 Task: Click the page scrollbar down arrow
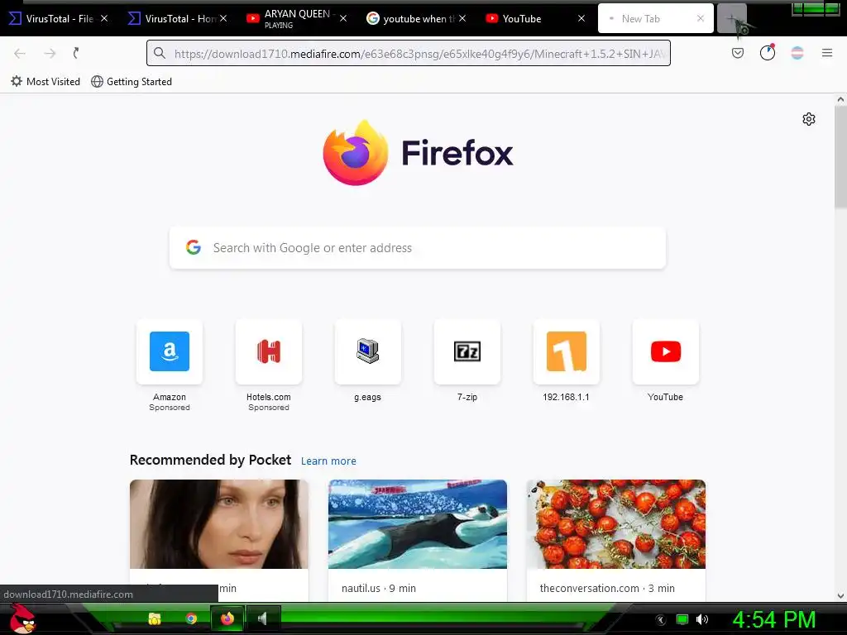(840, 596)
